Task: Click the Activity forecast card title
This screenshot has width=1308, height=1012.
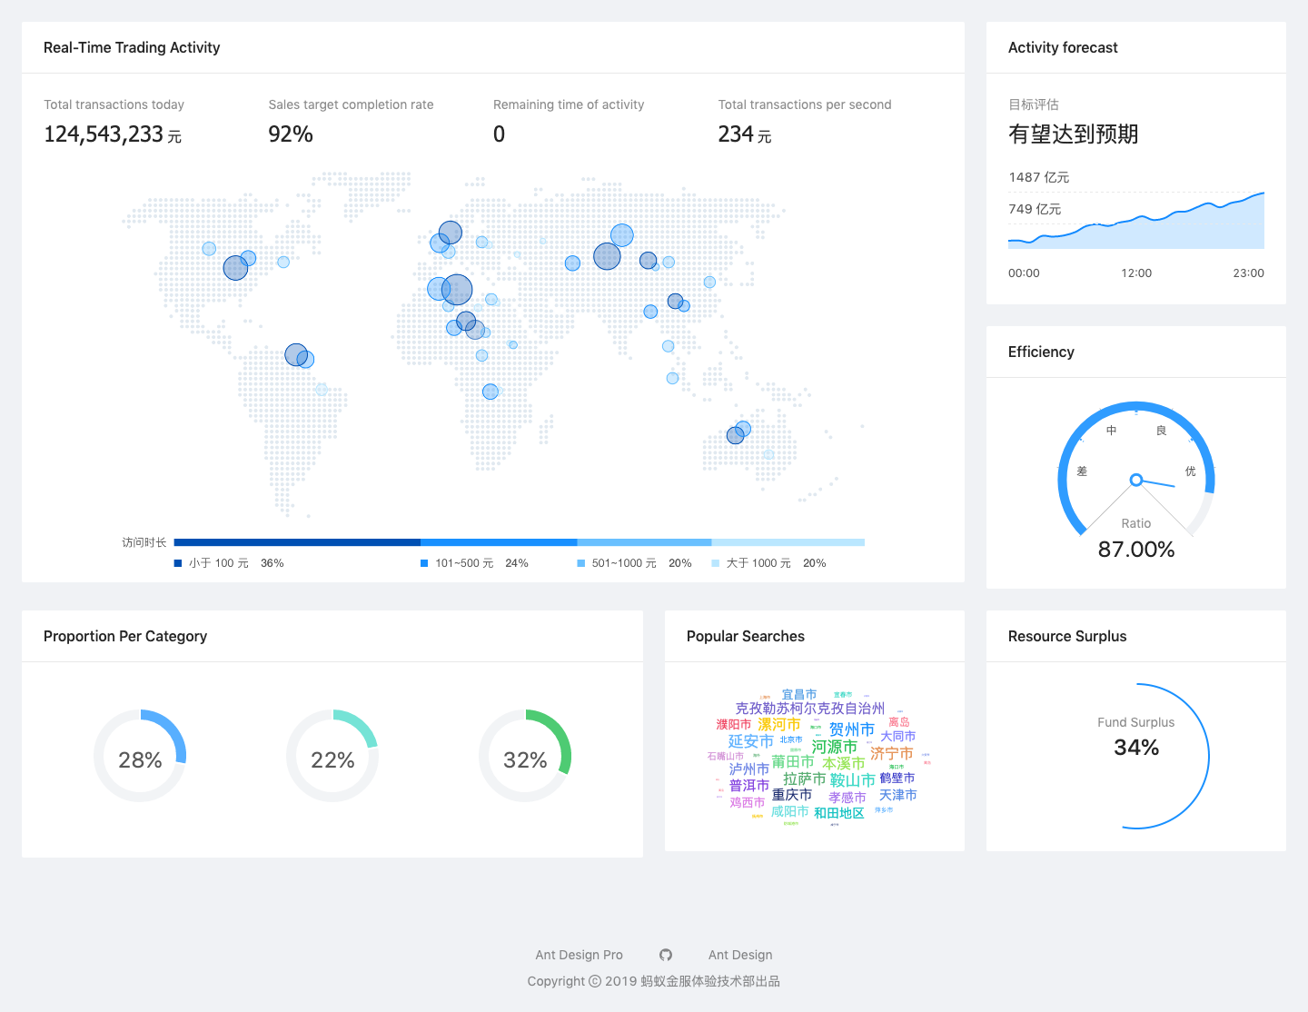Action: pos(1063,47)
